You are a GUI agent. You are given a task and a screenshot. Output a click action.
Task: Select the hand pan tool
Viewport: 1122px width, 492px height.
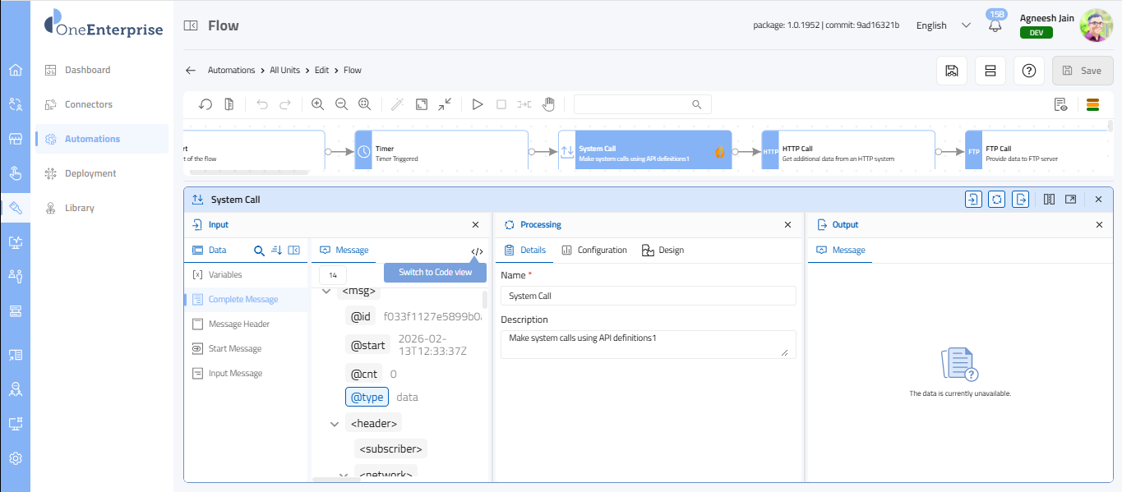coord(548,104)
